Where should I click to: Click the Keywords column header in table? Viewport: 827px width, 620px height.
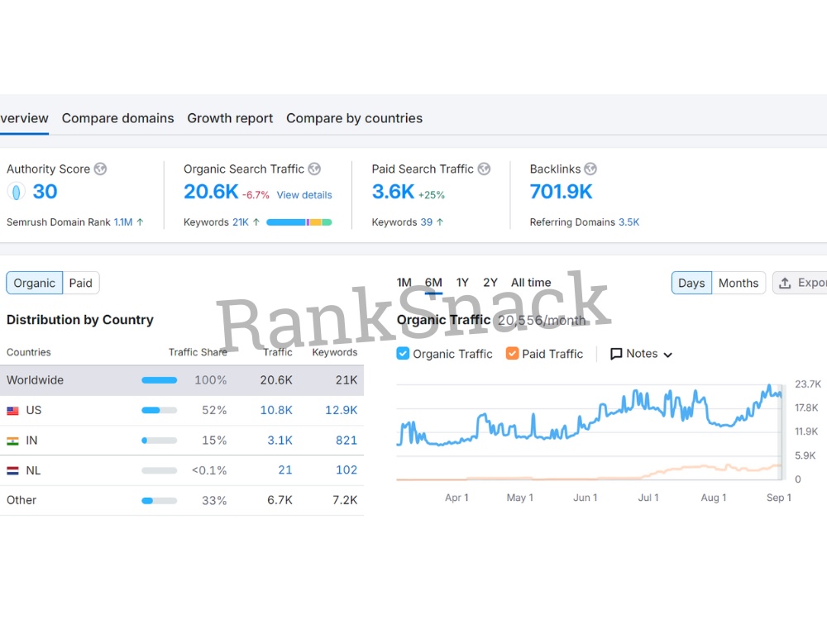coord(334,352)
